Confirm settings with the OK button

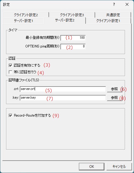tap(92, 166)
